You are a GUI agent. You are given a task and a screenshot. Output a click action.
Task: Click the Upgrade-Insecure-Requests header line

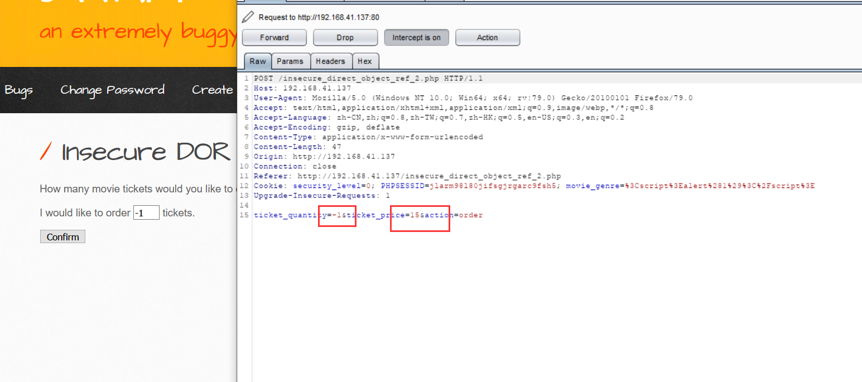pos(322,196)
